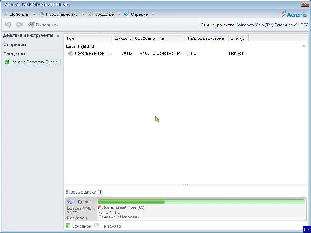Click the eye icon for Представление

point(42,14)
